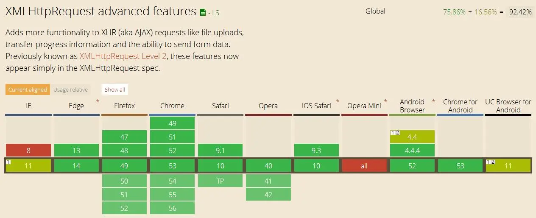Select the Firefox column header
The width and height of the screenshot is (536, 218).
(124, 106)
